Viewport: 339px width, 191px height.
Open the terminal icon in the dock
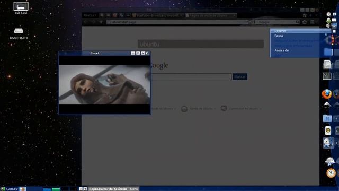[327, 76]
